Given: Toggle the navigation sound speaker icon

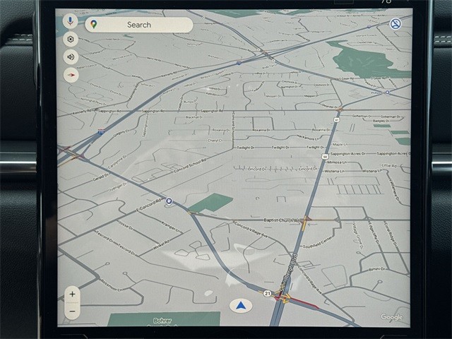Looking at the screenshot, I should 71,57.
